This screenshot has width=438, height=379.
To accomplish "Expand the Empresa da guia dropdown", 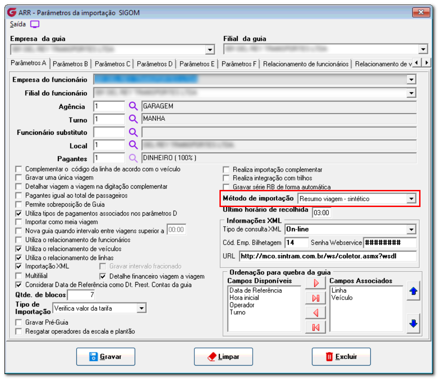I will (210, 50).
